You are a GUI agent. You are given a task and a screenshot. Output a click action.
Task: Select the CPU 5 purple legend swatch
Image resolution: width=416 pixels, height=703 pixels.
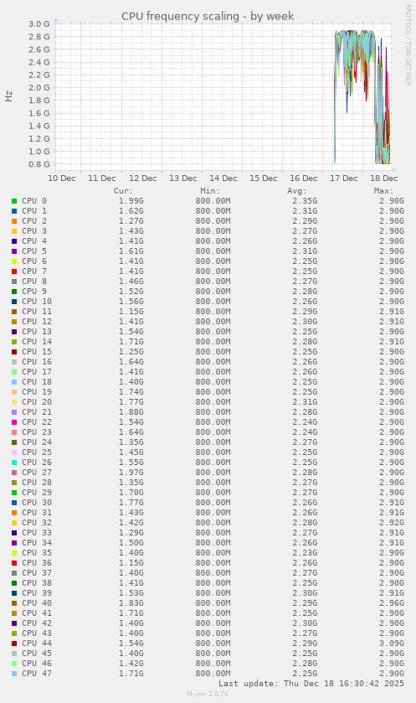click(x=14, y=251)
